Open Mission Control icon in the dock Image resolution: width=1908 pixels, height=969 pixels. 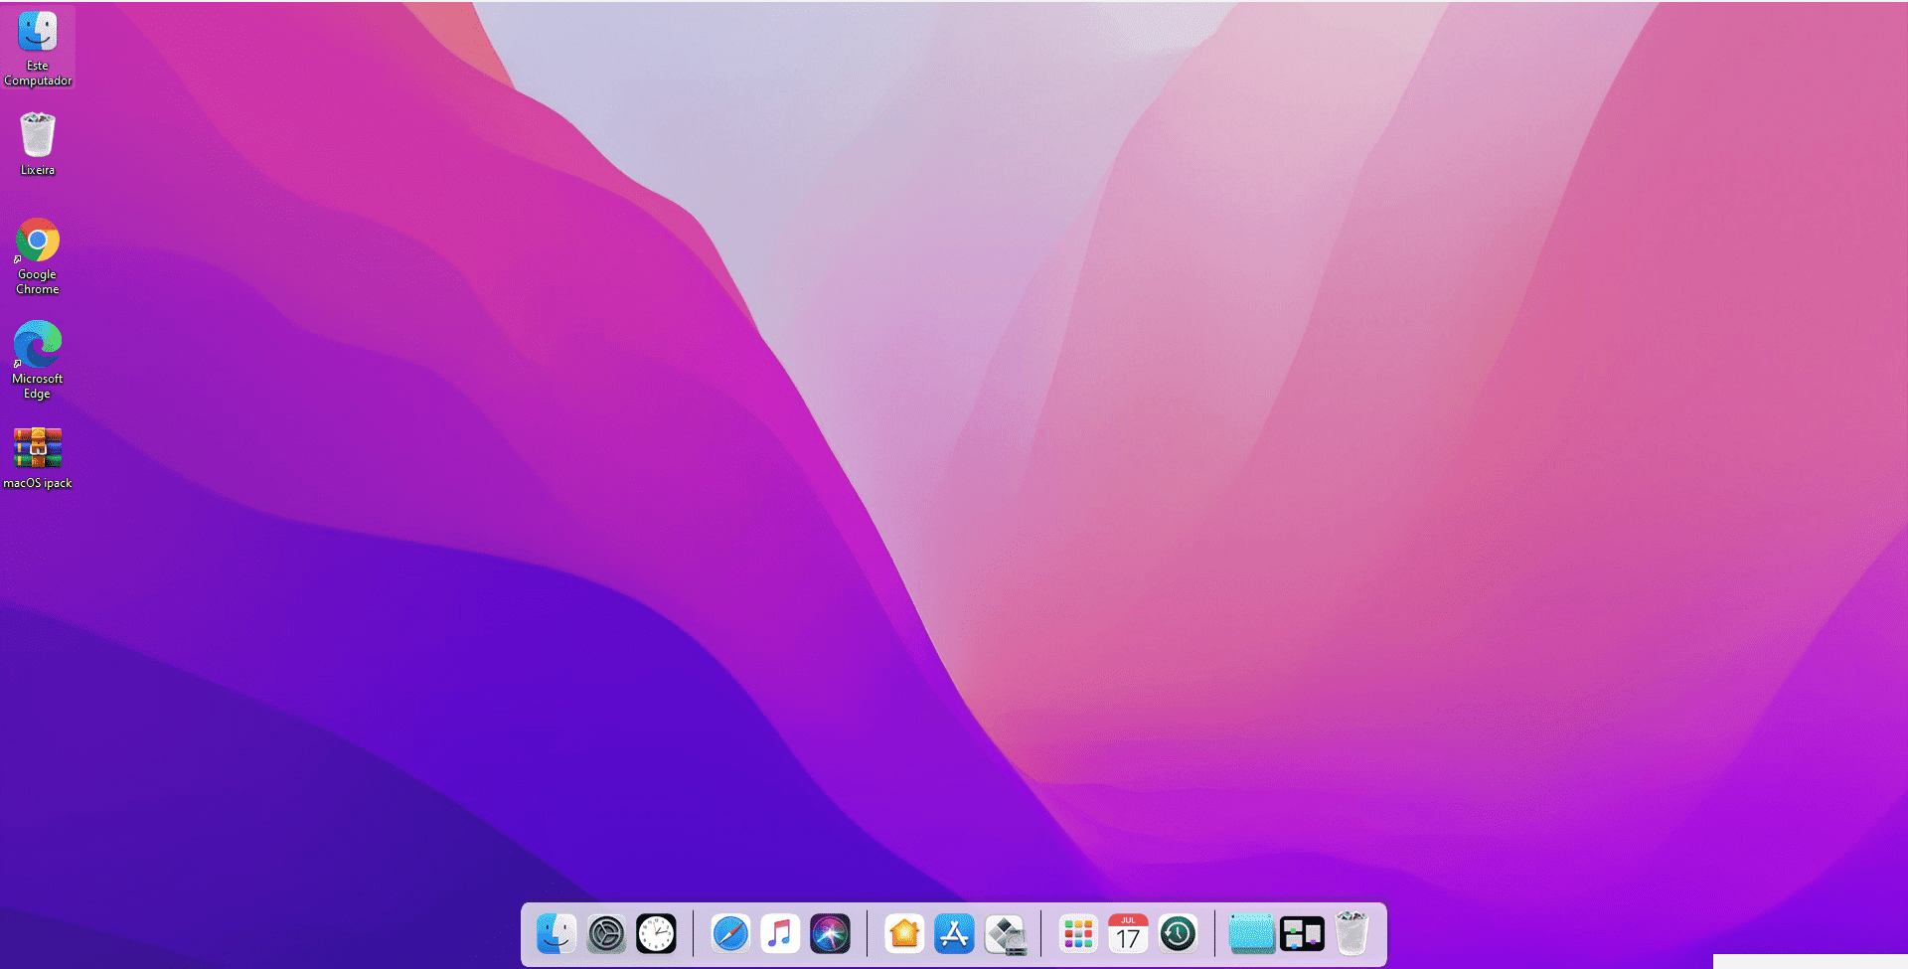pyautogui.click(x=1302, y=934)
